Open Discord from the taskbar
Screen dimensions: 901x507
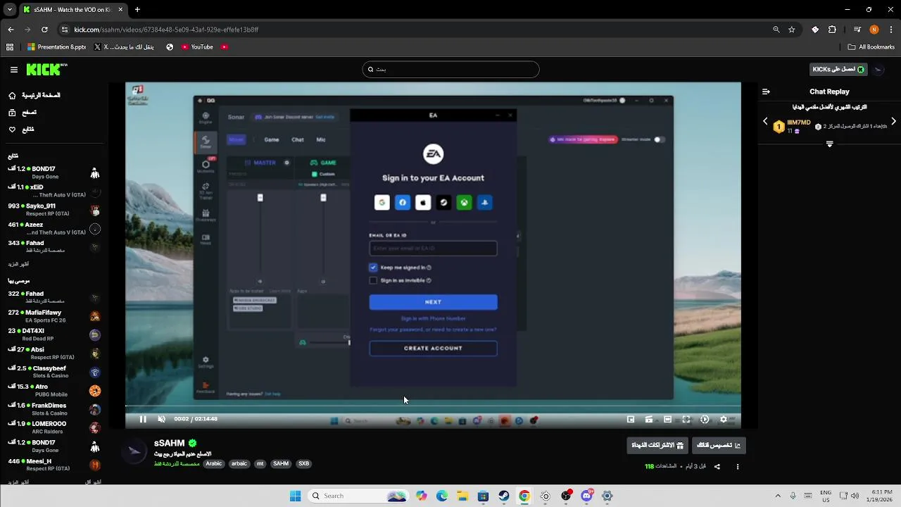(586, 496)
